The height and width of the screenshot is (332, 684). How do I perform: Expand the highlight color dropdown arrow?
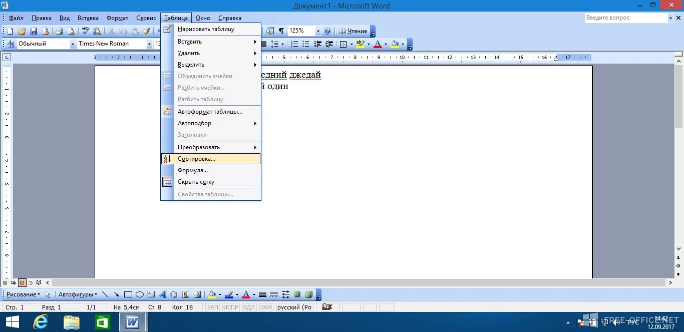[369, 44]
